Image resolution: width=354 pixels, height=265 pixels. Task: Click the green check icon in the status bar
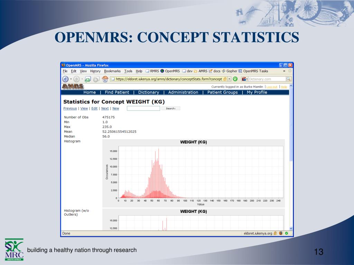(x=287, y=233)
